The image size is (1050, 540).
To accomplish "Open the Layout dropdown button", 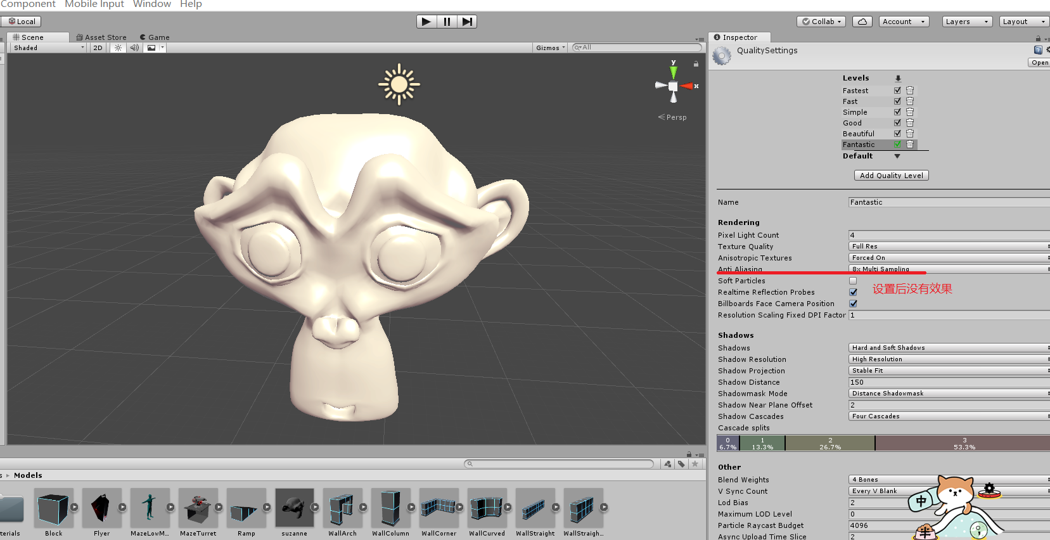I will click(1024, 22).
